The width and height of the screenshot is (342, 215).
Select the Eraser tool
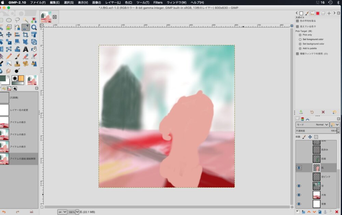pyautogui.click(x=26, y=56)
